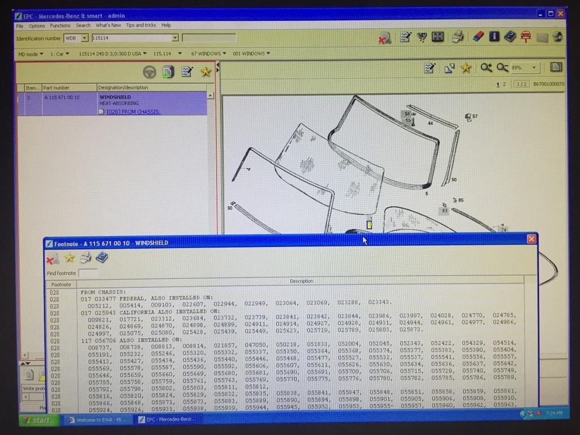Select the eraser icon in the main toolbar
This screenshot has height=435, width=580.
tap(478, 36)
